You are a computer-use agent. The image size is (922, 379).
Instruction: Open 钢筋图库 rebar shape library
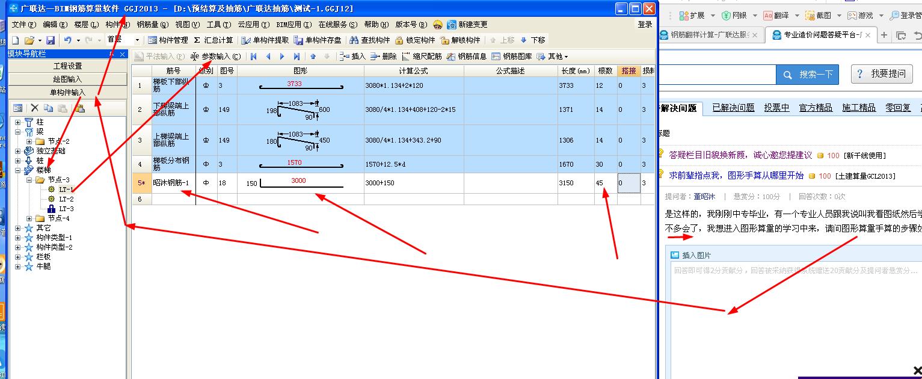coord(512,57)
